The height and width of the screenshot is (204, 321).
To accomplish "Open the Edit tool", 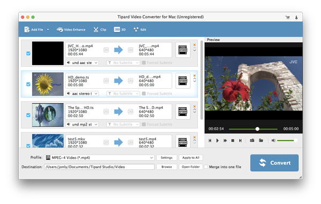I will (x=140, y=30).
